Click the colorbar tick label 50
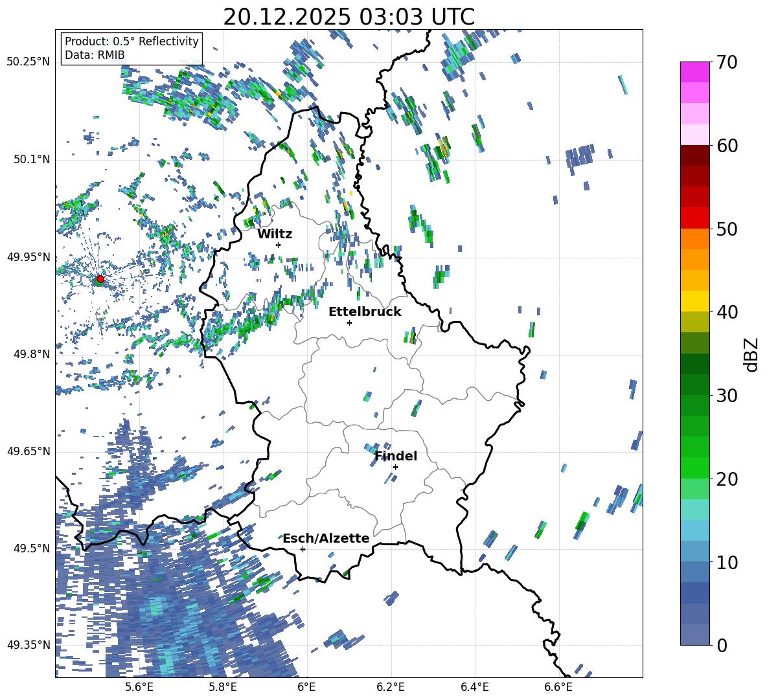The width and height of the screenshot is (767, 700). 727,229
